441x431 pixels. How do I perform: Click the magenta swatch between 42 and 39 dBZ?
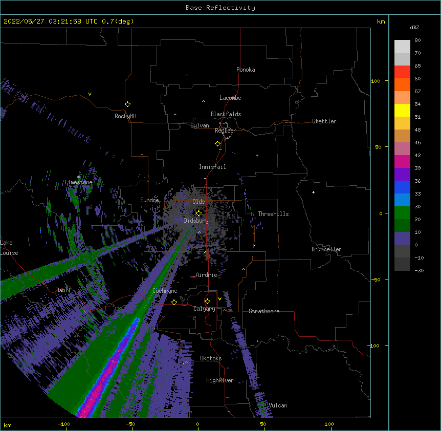pyautogui.click(x=402, y=161)
